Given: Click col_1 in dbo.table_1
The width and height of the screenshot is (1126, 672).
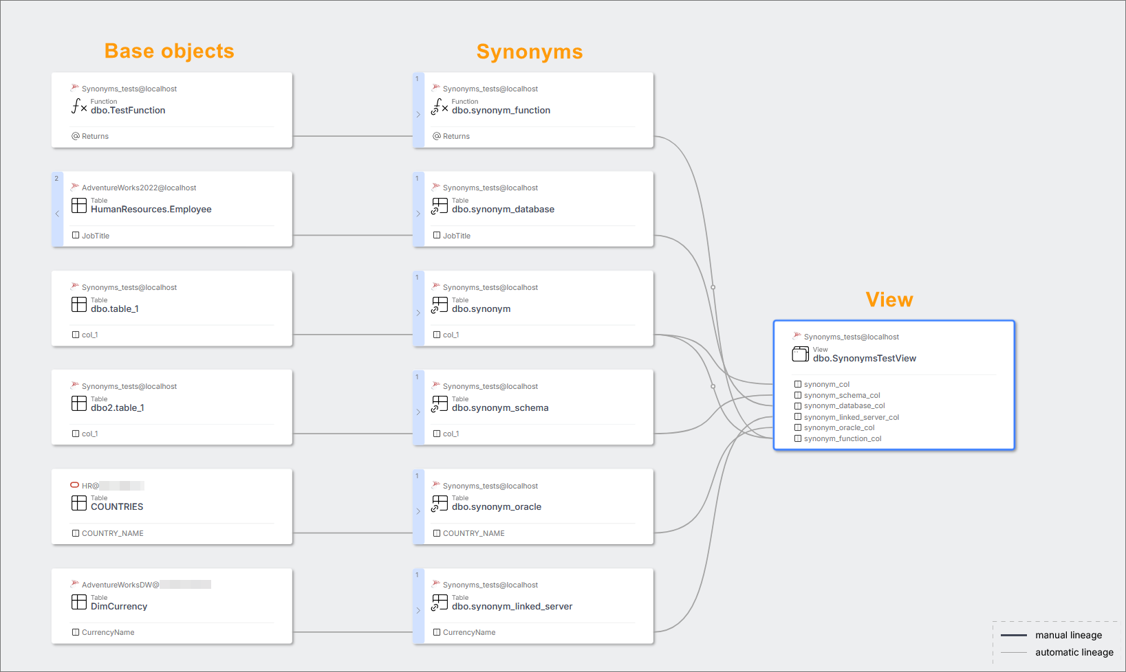Looking at the screenshot, I should pyautogui.click(x=90, y=335).
